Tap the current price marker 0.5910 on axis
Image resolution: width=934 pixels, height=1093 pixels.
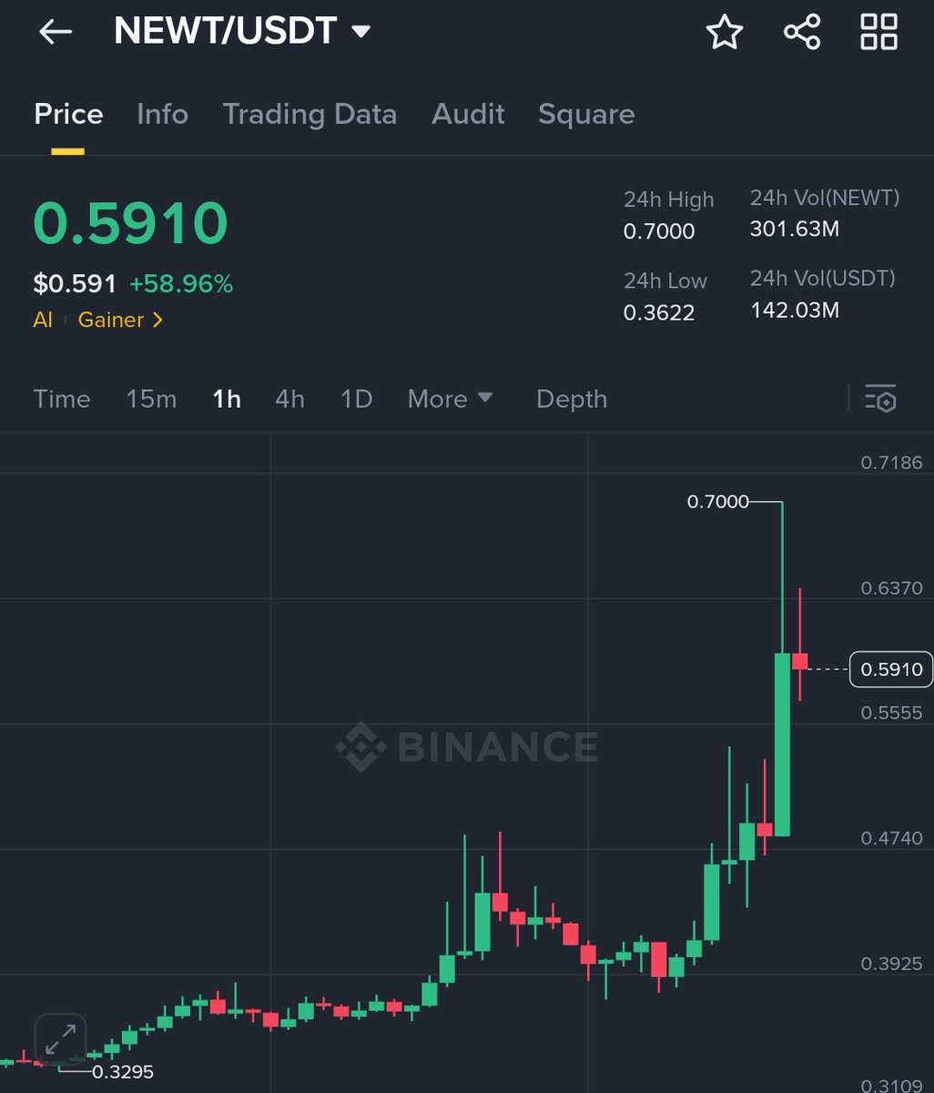click(x=891, y=669)
